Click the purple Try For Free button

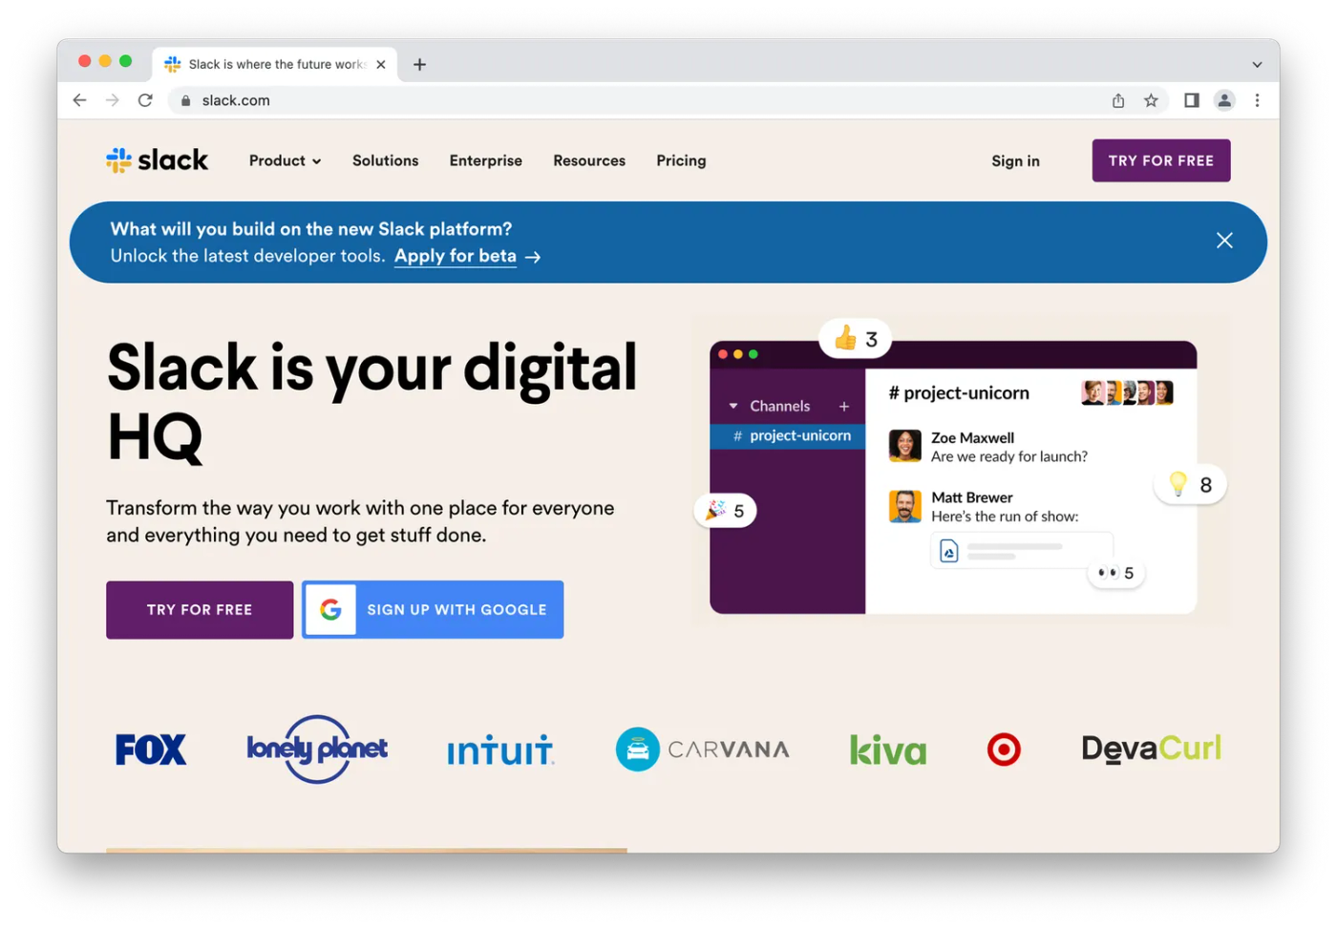pyautogui.click(x=200, y=609)
